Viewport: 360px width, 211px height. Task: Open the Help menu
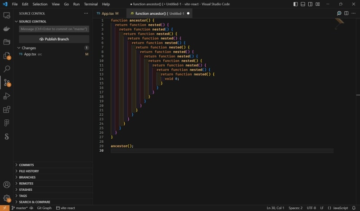(x=106, y=4)
